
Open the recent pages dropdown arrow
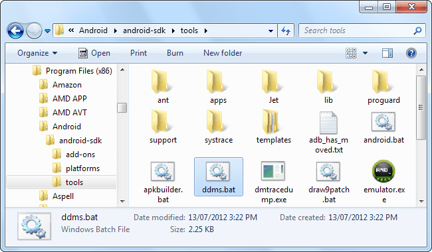[x=47, y=31]
